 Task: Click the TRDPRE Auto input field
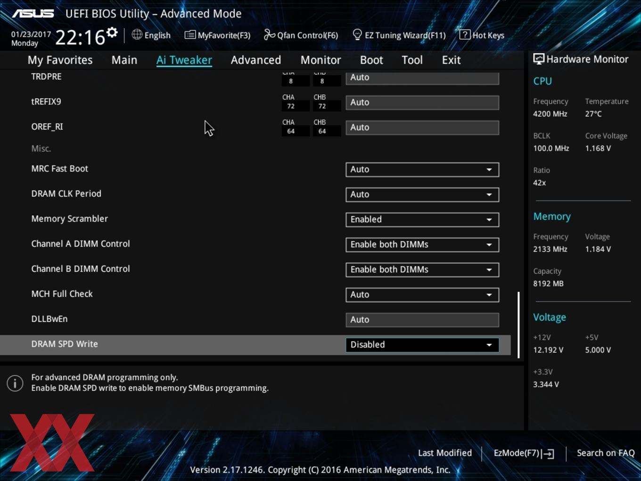click(422, 78)
